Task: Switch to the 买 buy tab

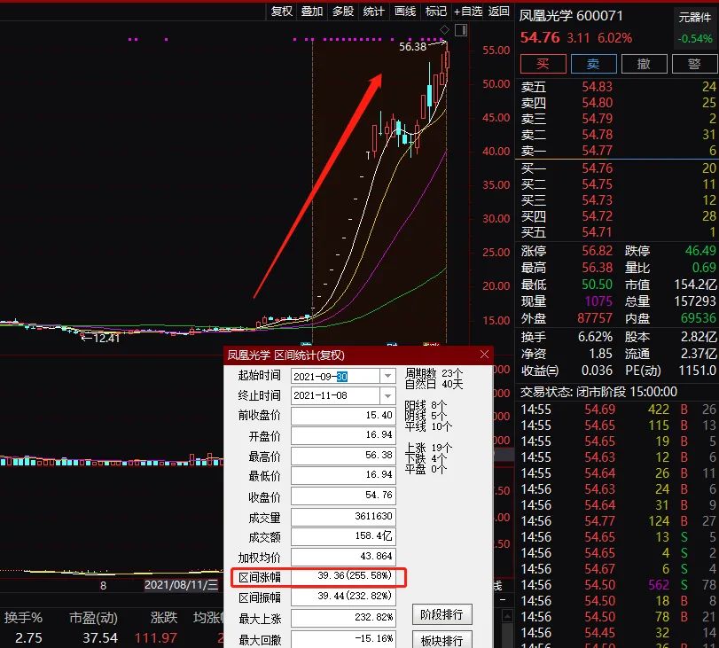Action: tap(543, 63)
